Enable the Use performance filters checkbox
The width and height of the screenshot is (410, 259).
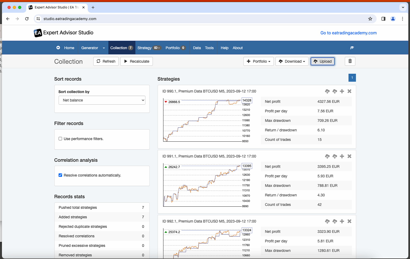pos(60,138)
